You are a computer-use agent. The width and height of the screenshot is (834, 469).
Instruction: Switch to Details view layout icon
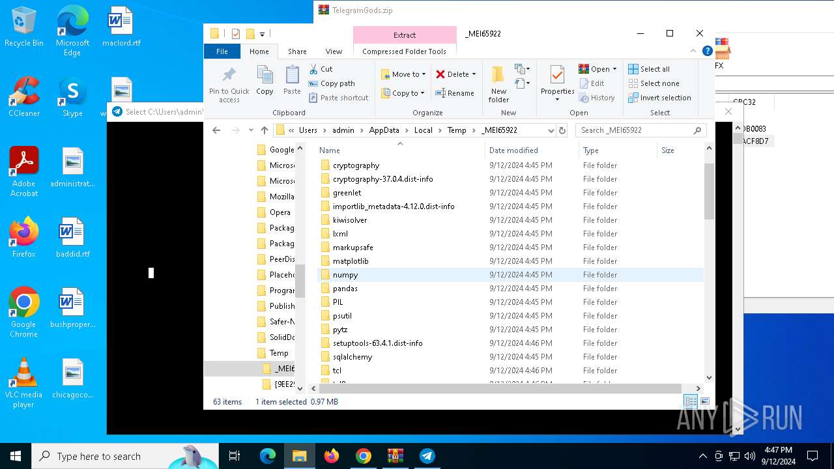point(690,401)
